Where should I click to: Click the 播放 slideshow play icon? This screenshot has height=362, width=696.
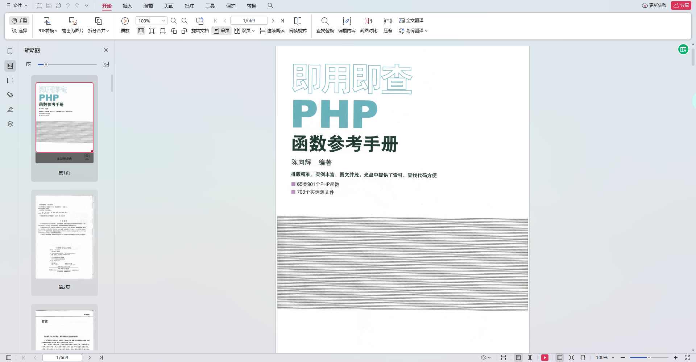(125, 21)
